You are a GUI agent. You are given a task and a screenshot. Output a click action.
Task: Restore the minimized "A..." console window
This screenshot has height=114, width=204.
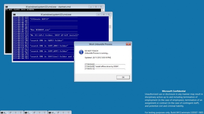10,112
